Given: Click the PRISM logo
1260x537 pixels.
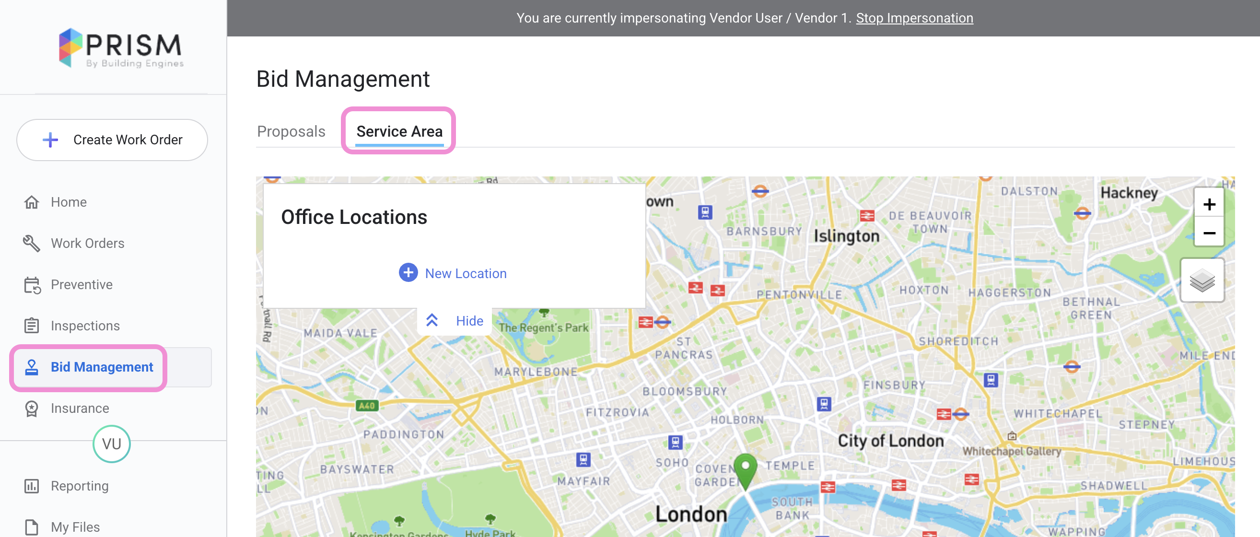Looking at the screenshot, I should [120, 48].
